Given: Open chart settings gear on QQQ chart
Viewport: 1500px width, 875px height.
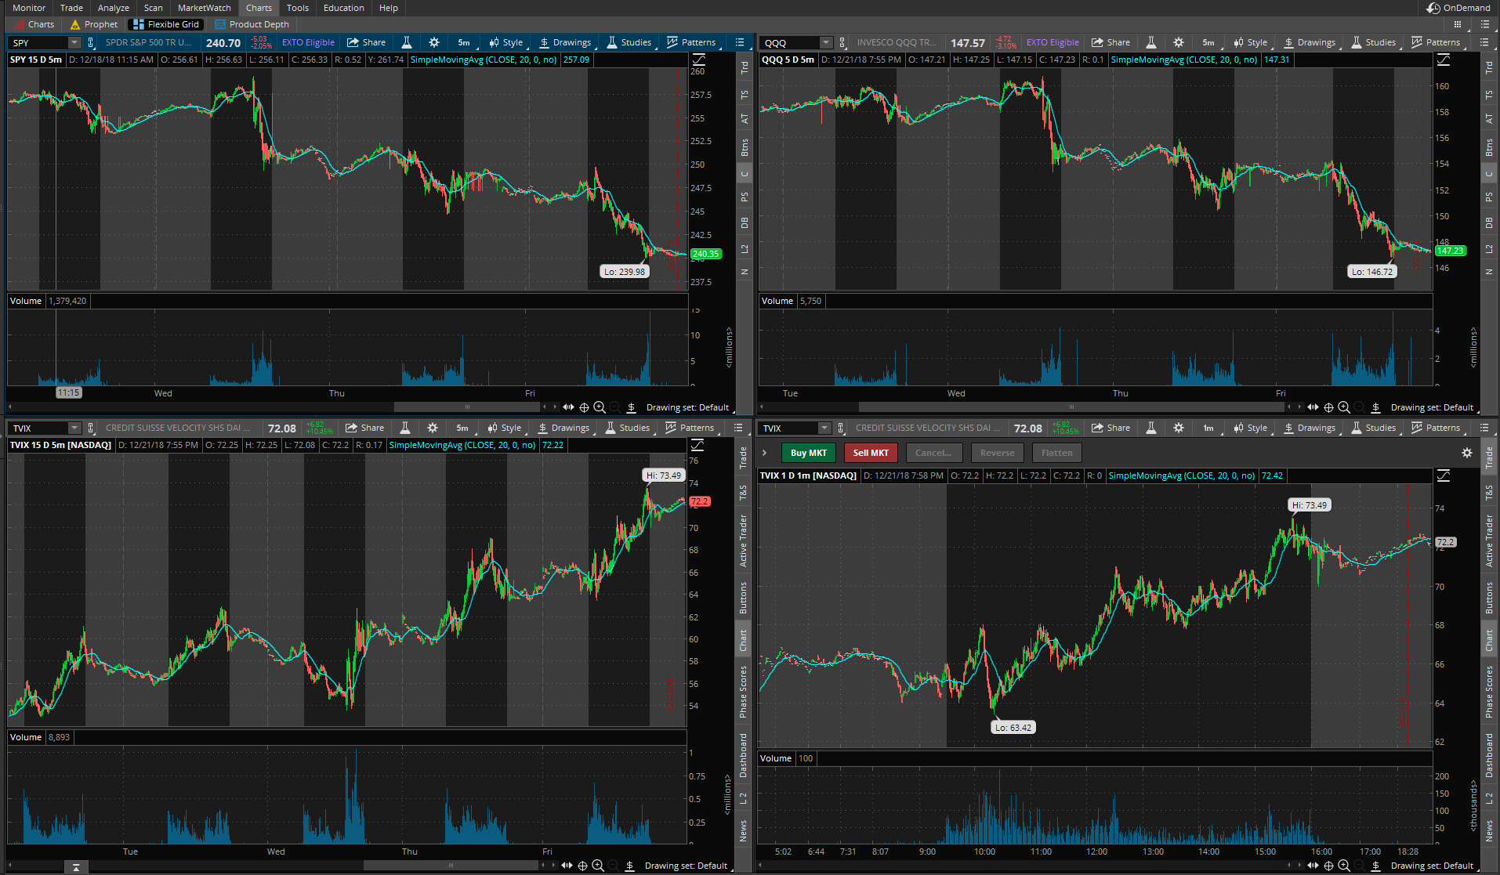Looking at the screenshot, I should 1179,42.
